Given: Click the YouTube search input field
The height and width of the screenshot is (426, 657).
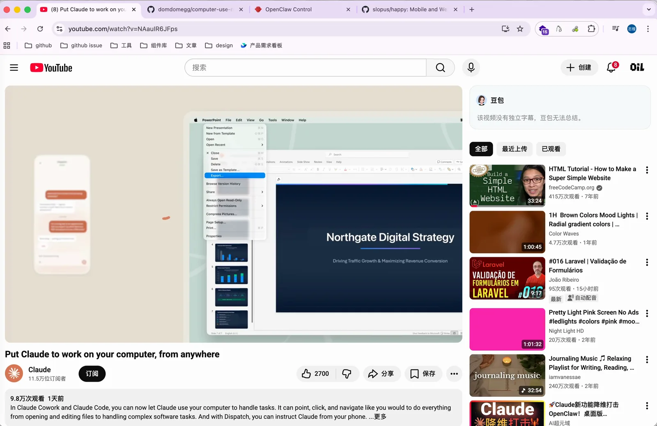Looking at the screenshot, I should [x=306, y=68].
